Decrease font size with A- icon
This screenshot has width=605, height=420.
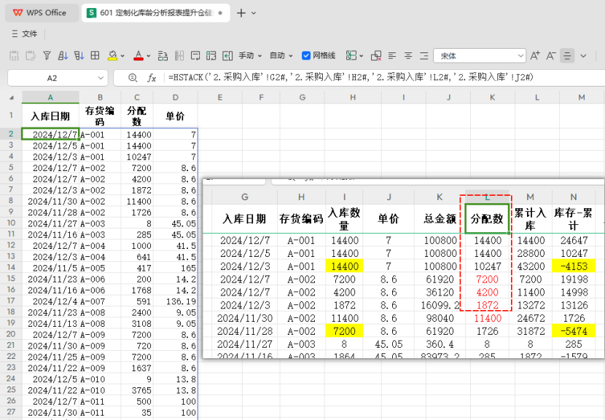pos(551,55)
